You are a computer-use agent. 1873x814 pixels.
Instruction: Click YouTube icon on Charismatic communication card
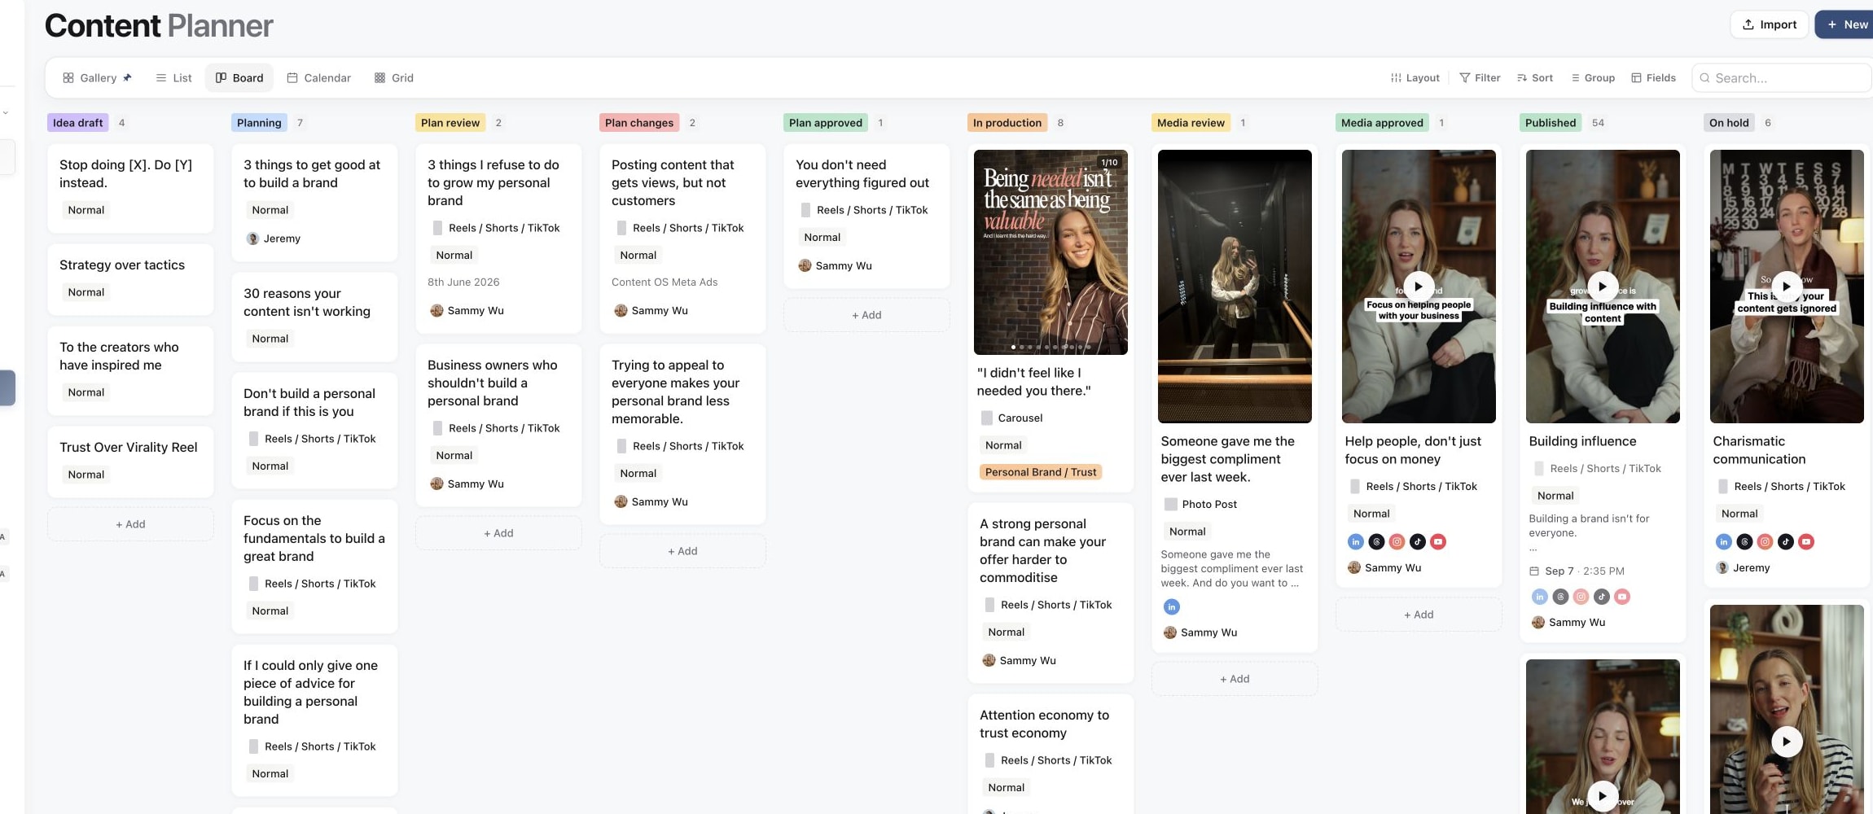coord(1806,541)
